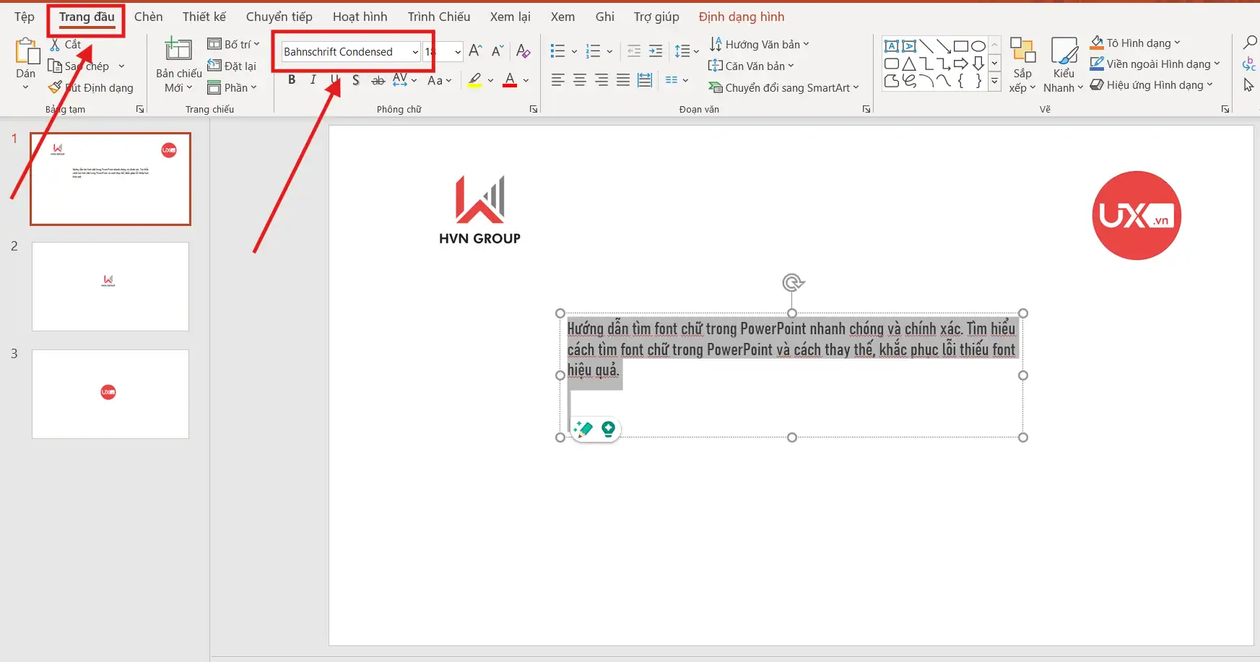Viewport: 1260px width, 662px height.
Task: Click the Tăng cỡ phông icon
Action: pos(474,50)
